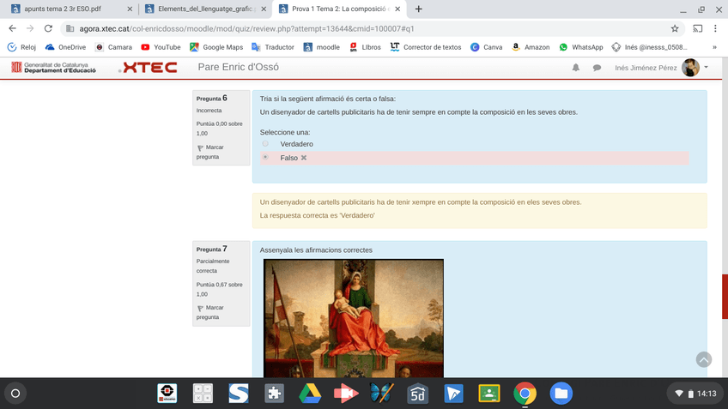Image resolution: width=728 pixels, height=409 pixels.
Task: Jump to page top with arrow button
Action: tap(704, 359)
